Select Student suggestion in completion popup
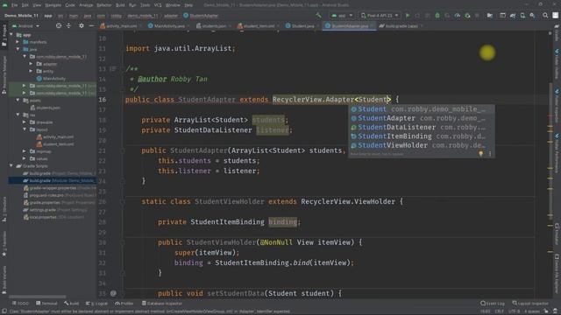Viewport: 561px width, 315px height. [x=422, y=108]
